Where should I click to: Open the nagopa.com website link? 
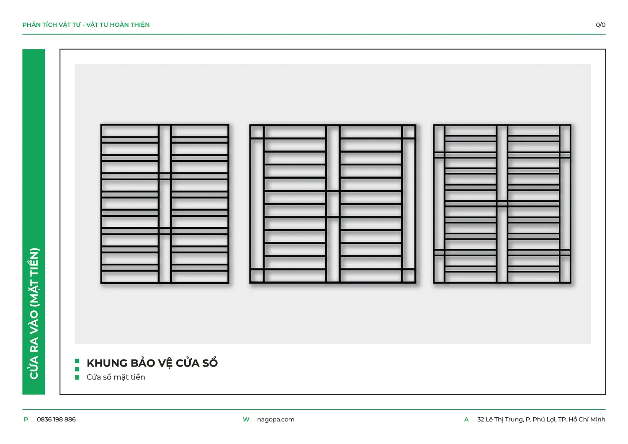point(275,419)
